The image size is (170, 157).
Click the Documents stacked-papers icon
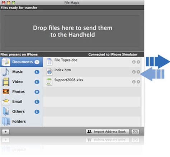(6, 62)
